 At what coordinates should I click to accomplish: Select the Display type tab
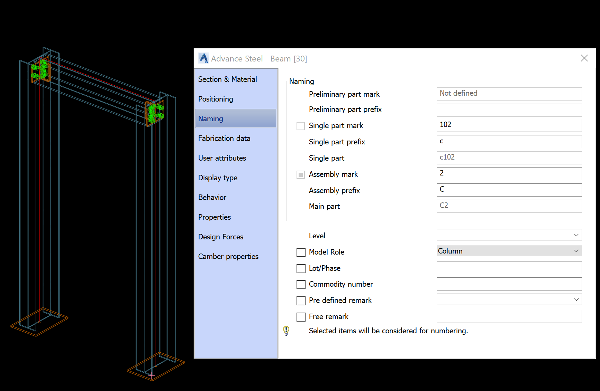(218, 178)
